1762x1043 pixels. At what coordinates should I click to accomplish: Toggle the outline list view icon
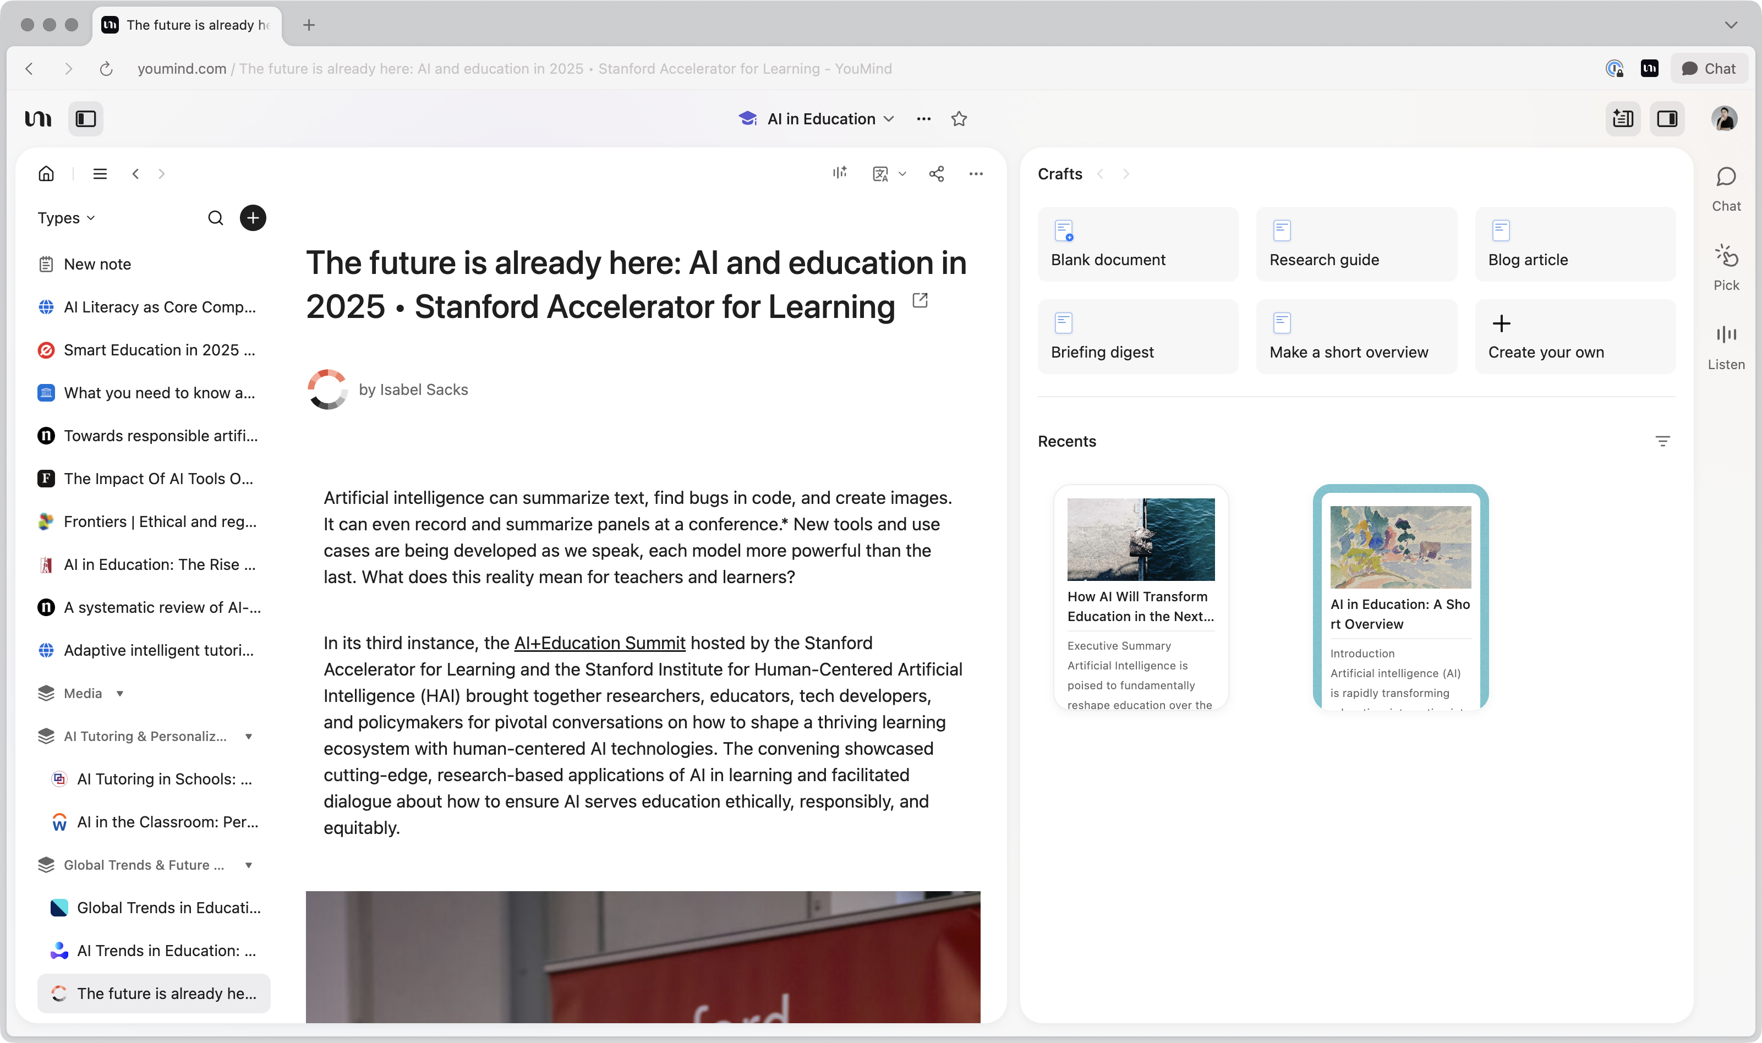(100, 174)
